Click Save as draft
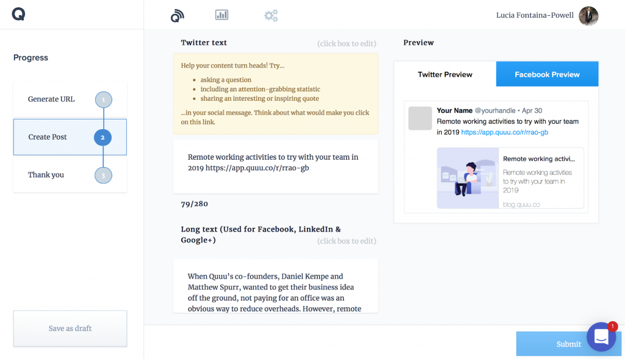Viewport: 625px width, 359px height. point(70,328)
